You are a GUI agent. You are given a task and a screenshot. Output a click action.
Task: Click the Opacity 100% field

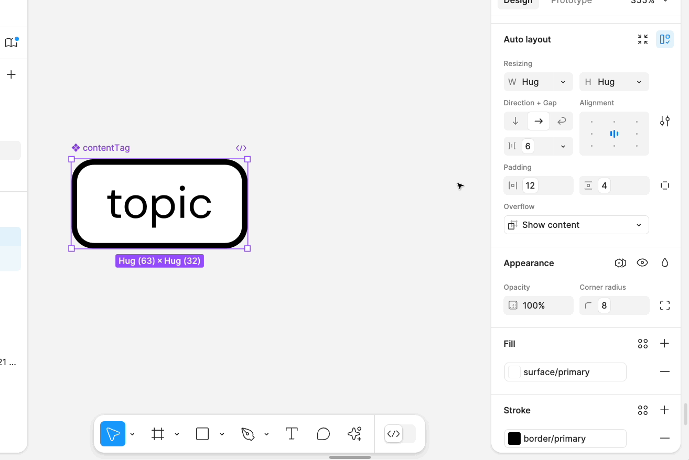click(539, 305)
